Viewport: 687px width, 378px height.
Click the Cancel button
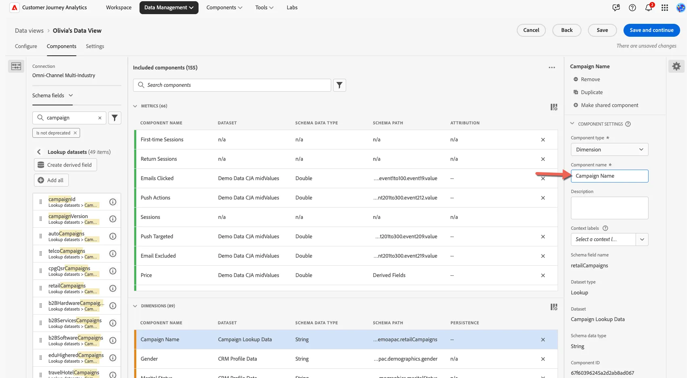[531, 30]
